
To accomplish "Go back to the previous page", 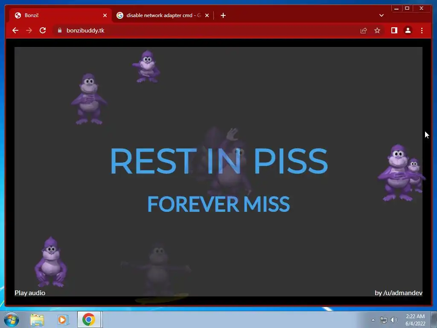I will click(x=15, y=30).
